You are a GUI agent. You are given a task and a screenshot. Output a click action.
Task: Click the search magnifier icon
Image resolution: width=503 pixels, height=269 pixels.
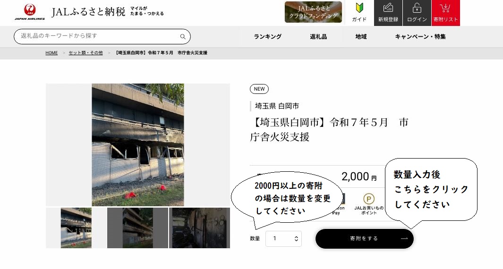(183, 36)
